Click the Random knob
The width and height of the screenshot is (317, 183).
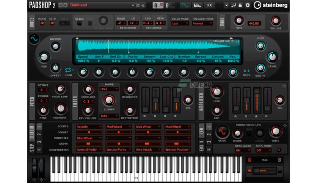pos(55,47)
